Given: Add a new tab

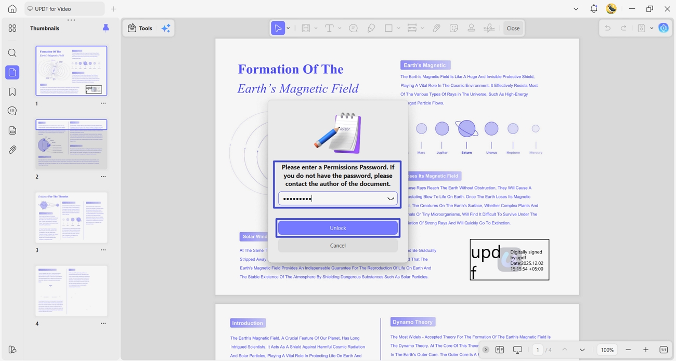Looking at the screenshot, I should 113,9.
